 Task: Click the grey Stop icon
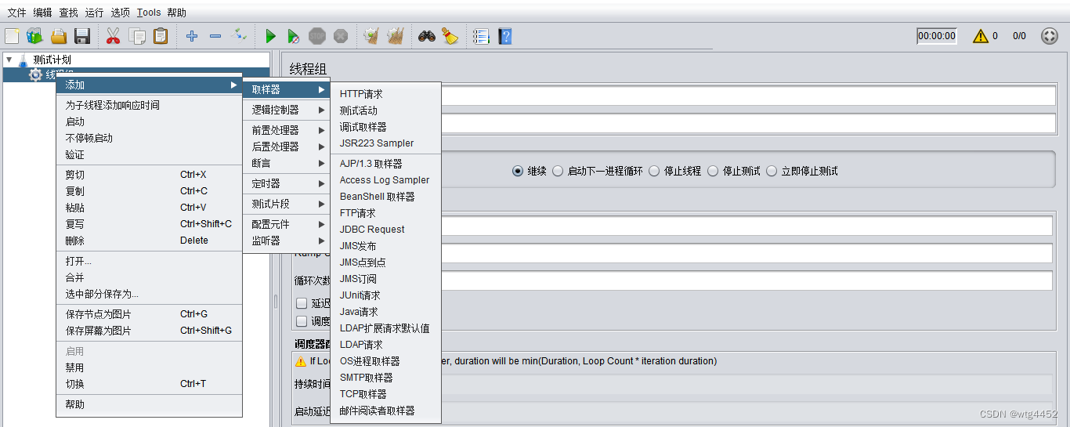pyautogui.click(x=317, y=36)
